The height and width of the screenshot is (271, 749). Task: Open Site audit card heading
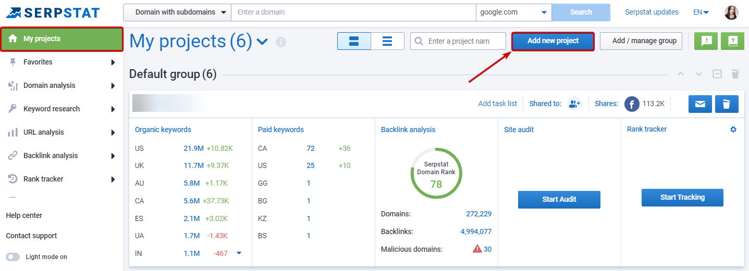click(x=519, y=129)
